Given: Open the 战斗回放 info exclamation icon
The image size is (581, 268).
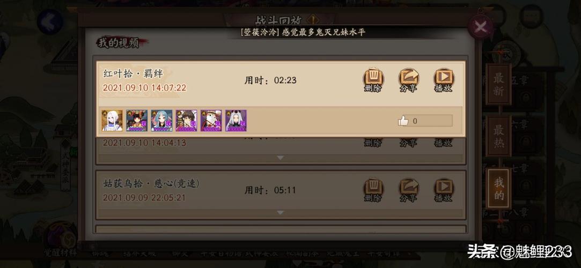Looking at the screenshot, I should coord(314,20).
